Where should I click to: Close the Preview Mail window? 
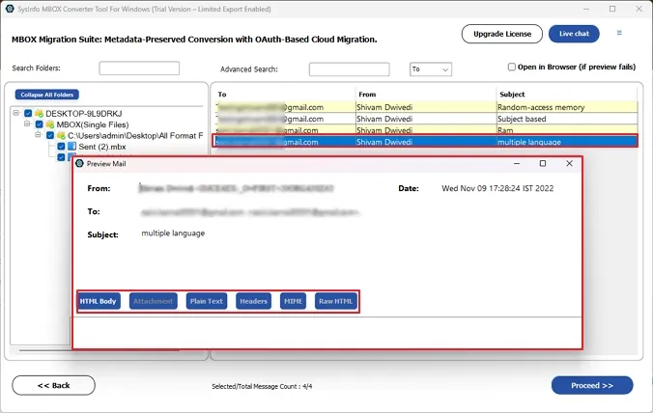click(569, 163)
